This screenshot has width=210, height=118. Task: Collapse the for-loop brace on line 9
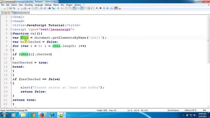tap(11, 50)
